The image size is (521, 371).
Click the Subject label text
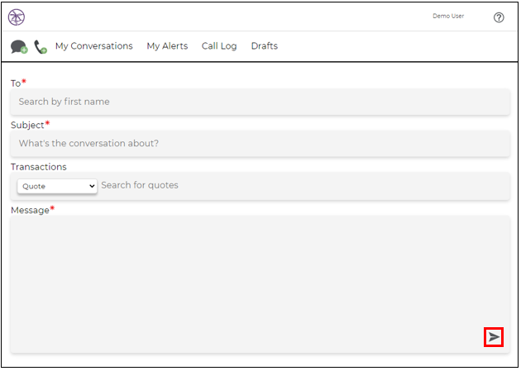(x=27, y=125)
